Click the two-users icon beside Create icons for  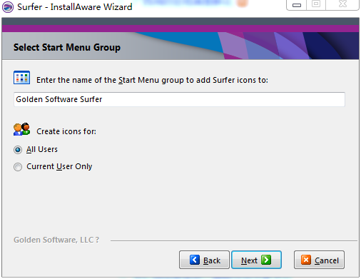[21, 129]
